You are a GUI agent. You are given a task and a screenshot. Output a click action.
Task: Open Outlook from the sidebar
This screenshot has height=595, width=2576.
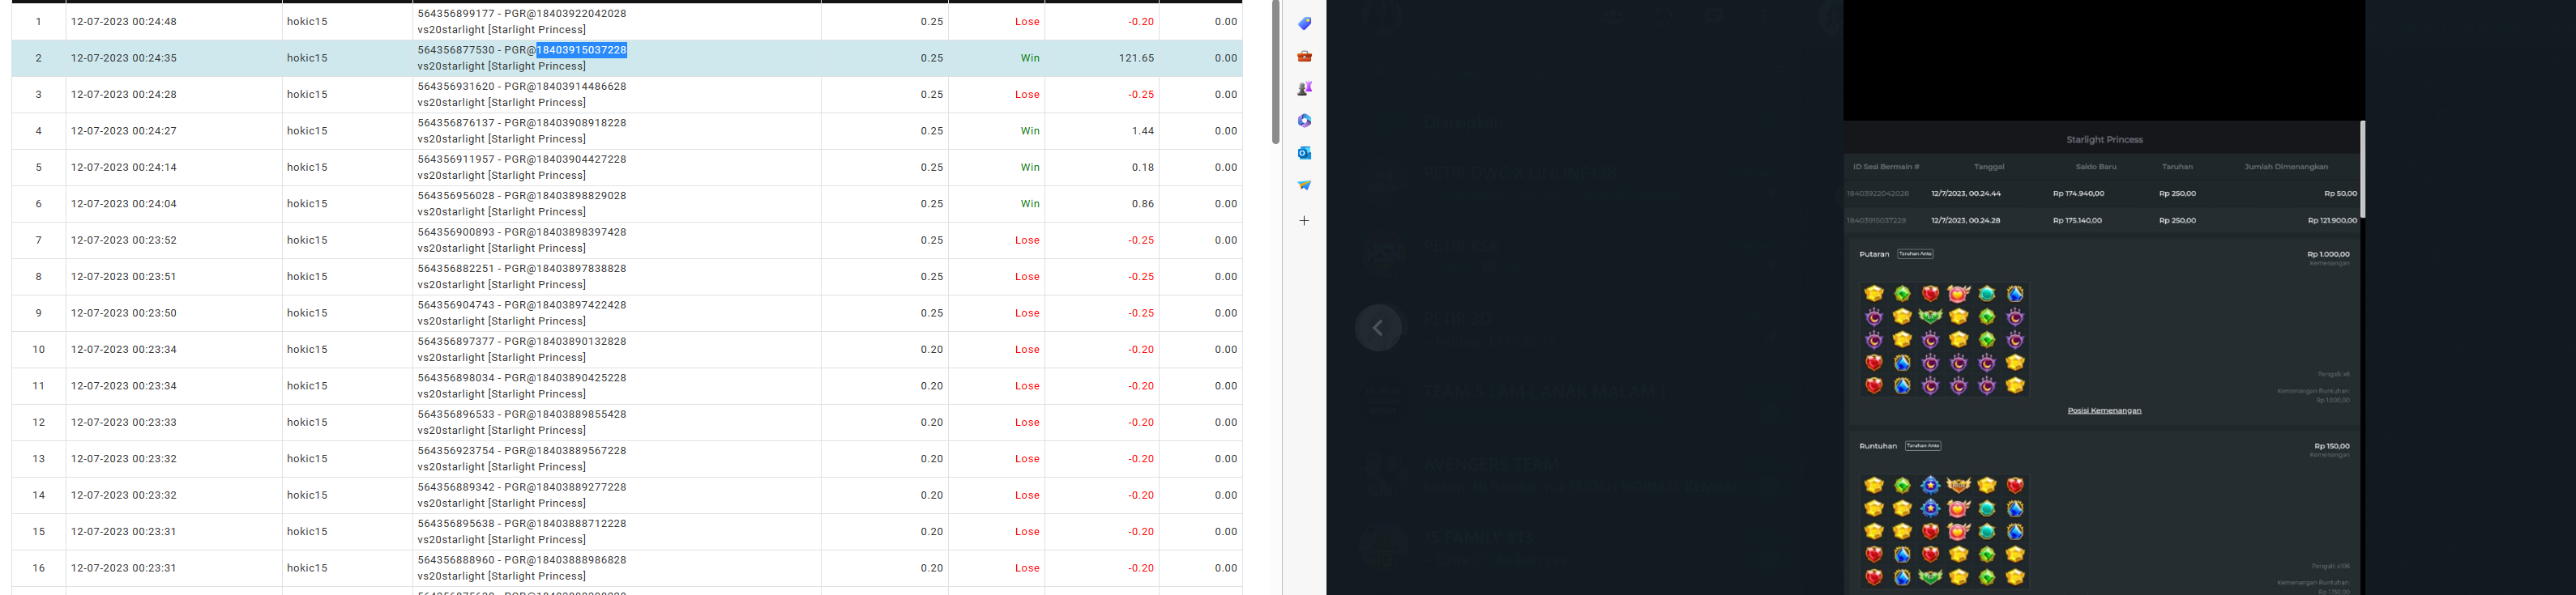pos(1304,153)
